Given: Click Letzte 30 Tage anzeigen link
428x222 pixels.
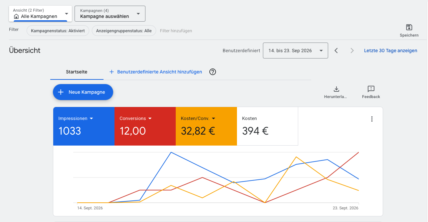Looking at the screenshot, I should (x=390, y=51).
